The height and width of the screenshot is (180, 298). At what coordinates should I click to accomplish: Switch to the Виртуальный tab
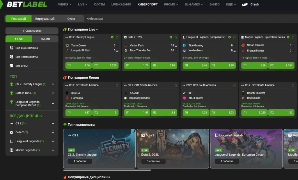pyautogui.click(x=45, y=19)
